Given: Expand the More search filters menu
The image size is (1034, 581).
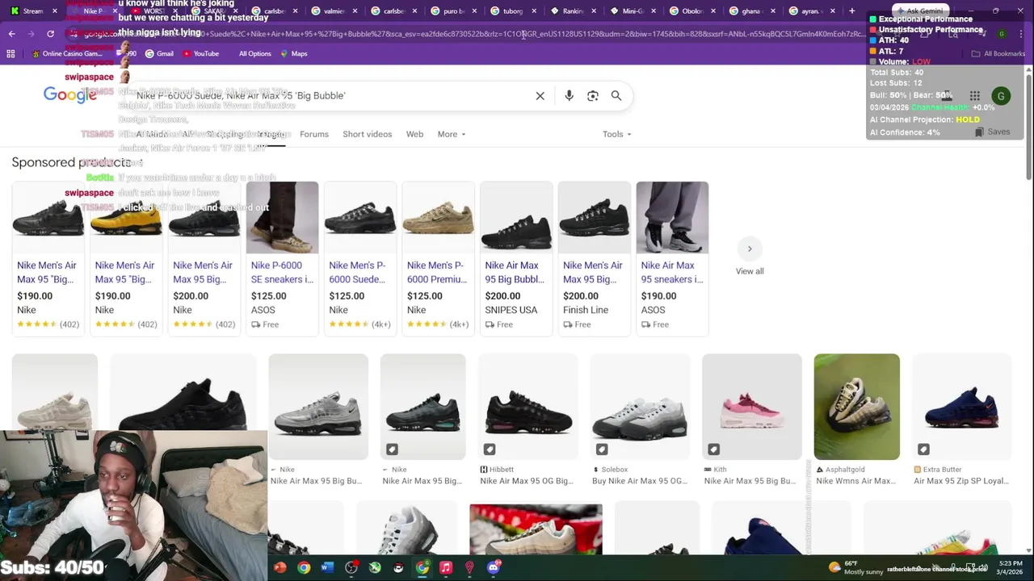Looking at the screenshot, I should coord(452,134).
